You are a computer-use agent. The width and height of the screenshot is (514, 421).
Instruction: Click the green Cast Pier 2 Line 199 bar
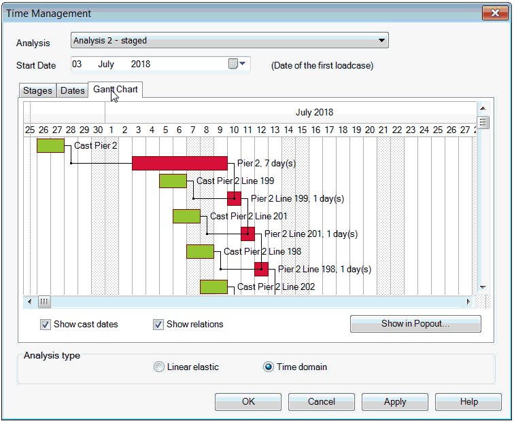[173, 181]
